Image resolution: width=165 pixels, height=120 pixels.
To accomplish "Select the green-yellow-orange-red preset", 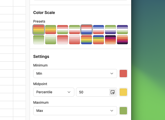I will 51,30.
